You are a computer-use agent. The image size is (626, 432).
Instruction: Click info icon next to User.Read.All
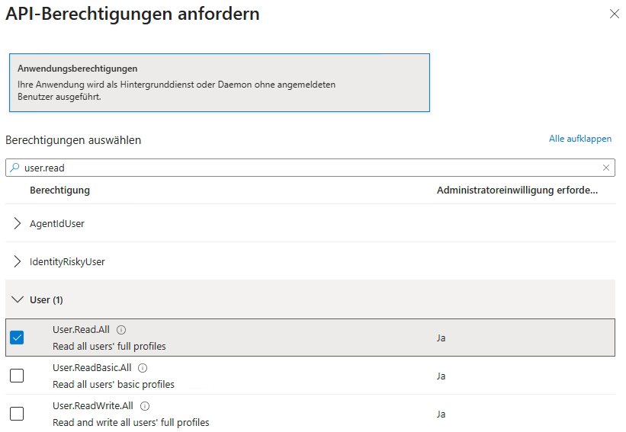pyautogui.click(x=121, y=330)
